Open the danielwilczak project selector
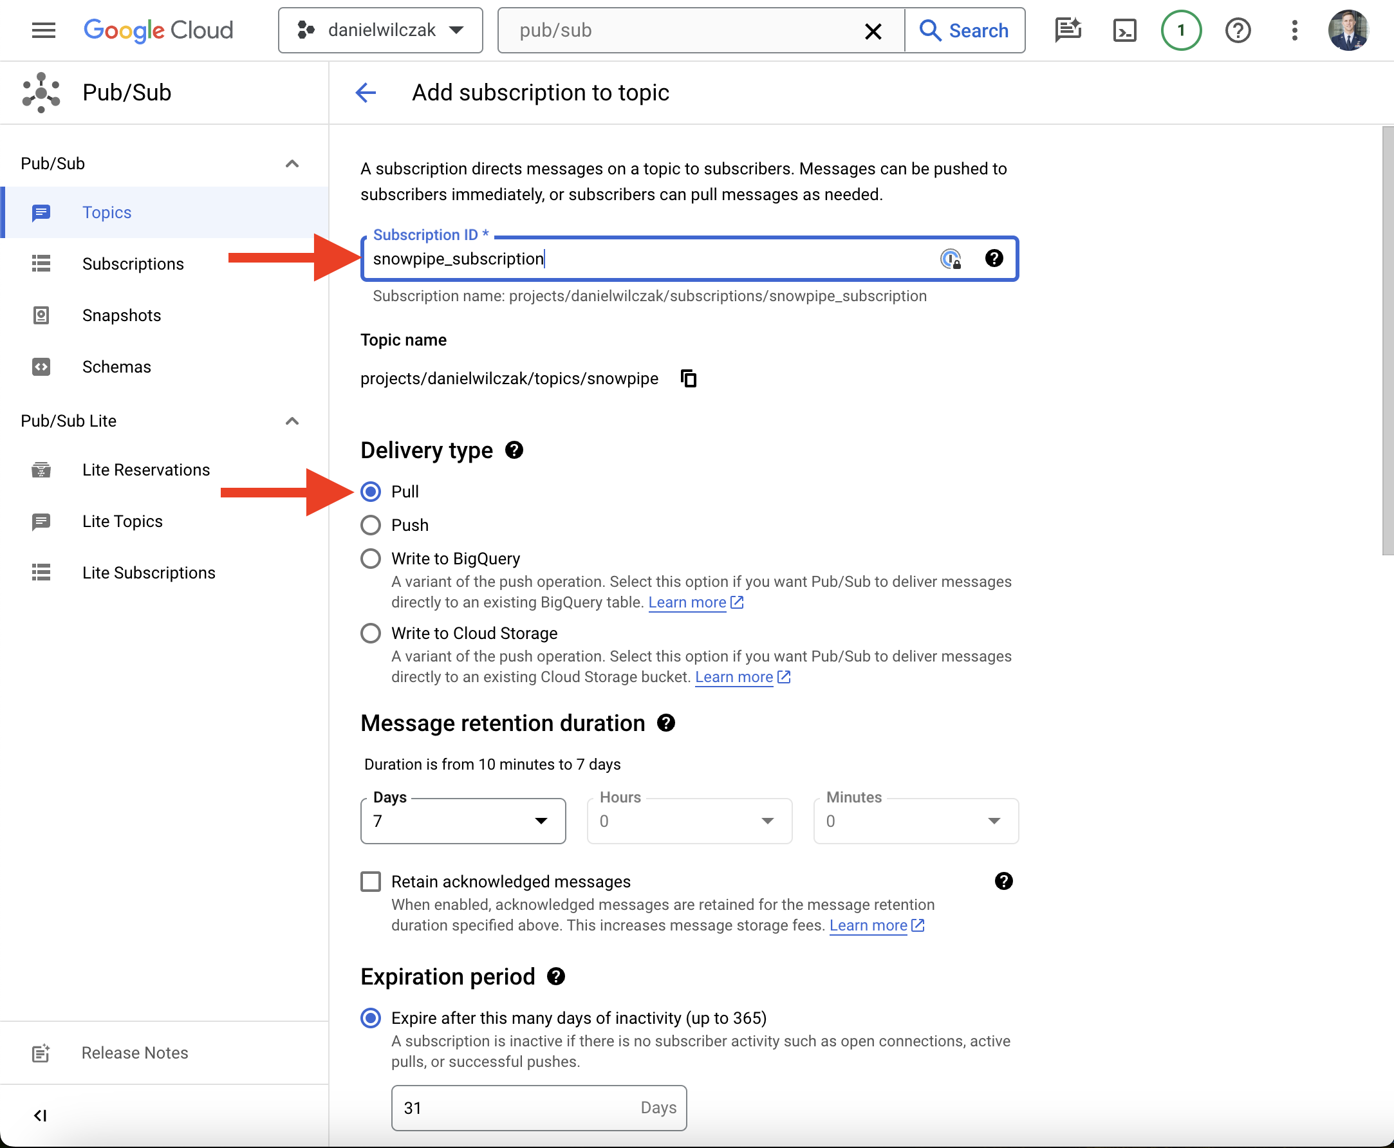1394x1148 pixels. (380, 30)
